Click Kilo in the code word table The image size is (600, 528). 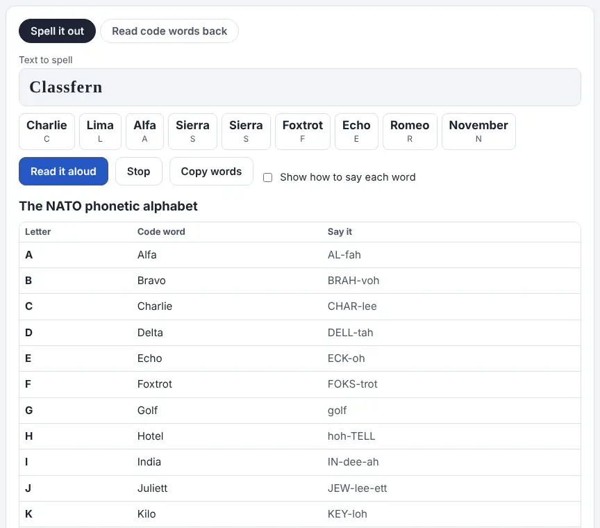point(147,514)
